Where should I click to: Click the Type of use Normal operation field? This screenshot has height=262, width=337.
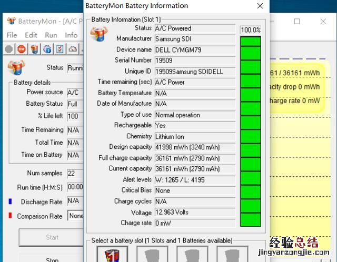coord(195,115)
